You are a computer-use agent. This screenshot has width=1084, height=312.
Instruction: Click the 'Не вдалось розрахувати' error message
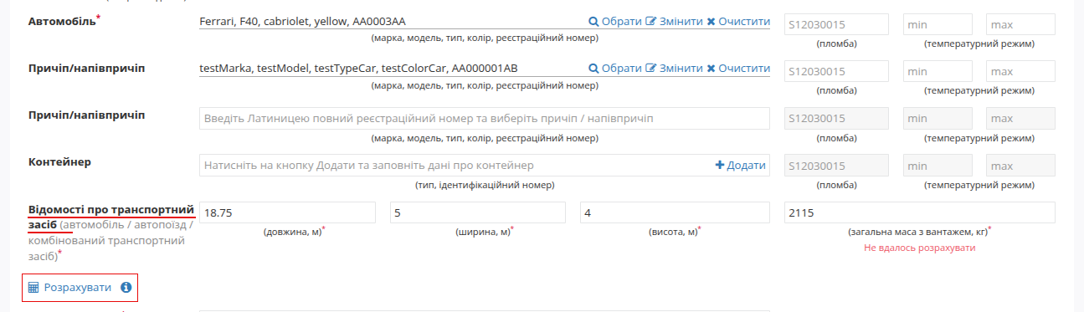920,248
